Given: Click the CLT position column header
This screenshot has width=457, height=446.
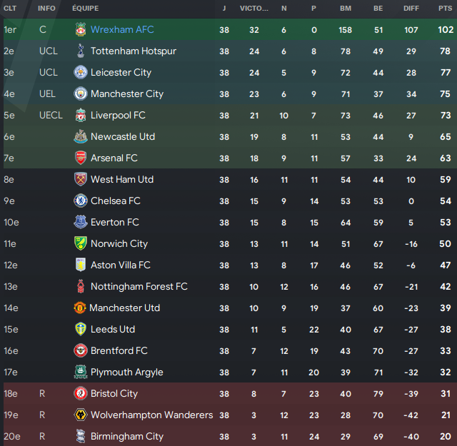Looking at the screenshot, I should (x=10, y=9).
